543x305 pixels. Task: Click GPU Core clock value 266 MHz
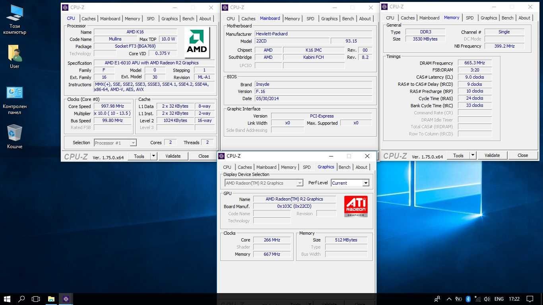(x=272, y=240)
